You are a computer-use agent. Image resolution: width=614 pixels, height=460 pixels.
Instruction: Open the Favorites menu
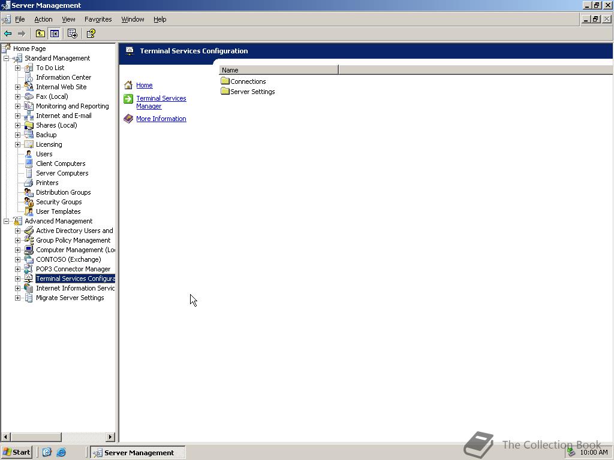[x=98, y=19]
